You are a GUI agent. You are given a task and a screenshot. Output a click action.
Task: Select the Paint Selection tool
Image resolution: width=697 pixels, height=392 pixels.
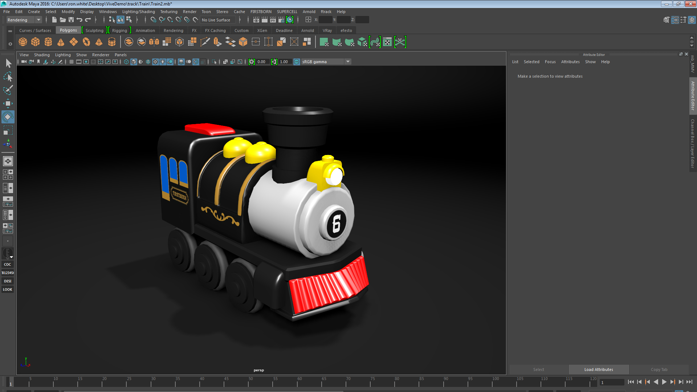pyautogui.click(x=8, y=90)
